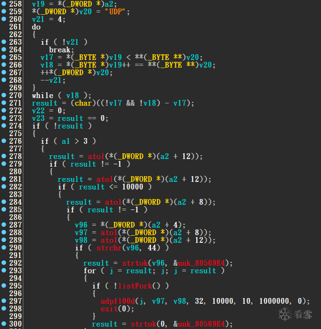Click the 'while' keyword on line 270
The height and width of the screenshot is (329, 321).
(x=42, y=95)
